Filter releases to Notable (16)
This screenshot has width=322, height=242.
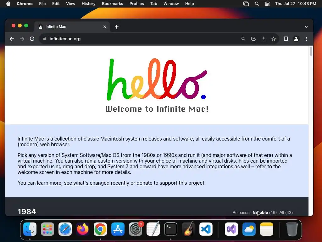point(264,212)
